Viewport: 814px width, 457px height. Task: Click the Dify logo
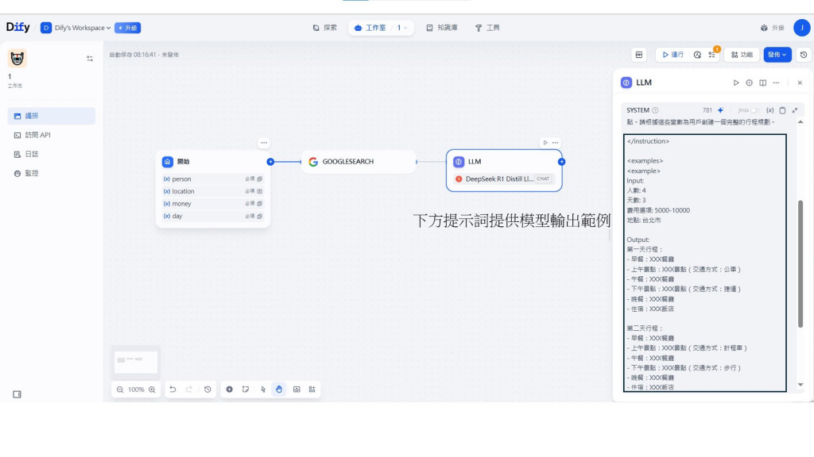[x=18, y=27]
